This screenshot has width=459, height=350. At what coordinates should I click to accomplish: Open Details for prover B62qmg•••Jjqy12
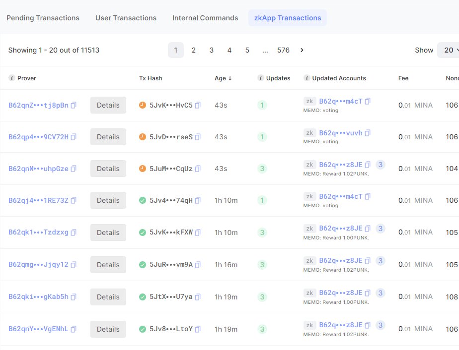108,265
